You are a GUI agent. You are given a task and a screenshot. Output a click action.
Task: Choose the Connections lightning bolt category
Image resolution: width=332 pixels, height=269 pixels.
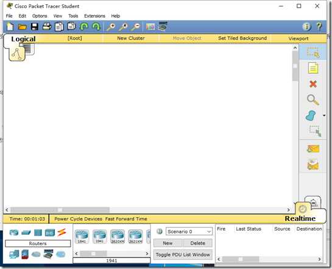(62, 232)
